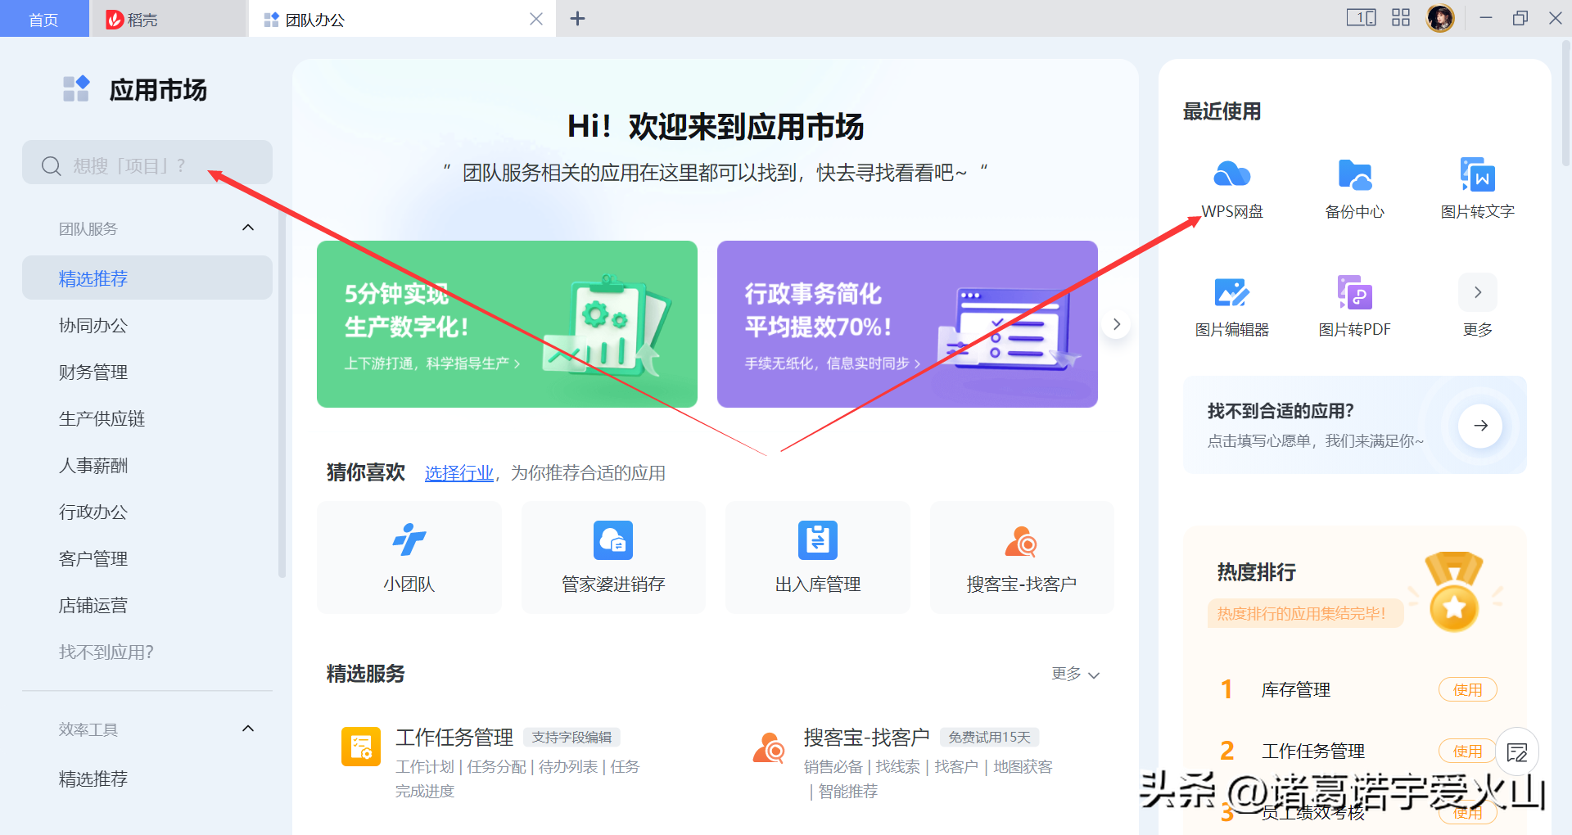This screenshot has width=1572, height=835.
Task: Click the grid apps icon in title bar
Action: [x=1401, y=18]
